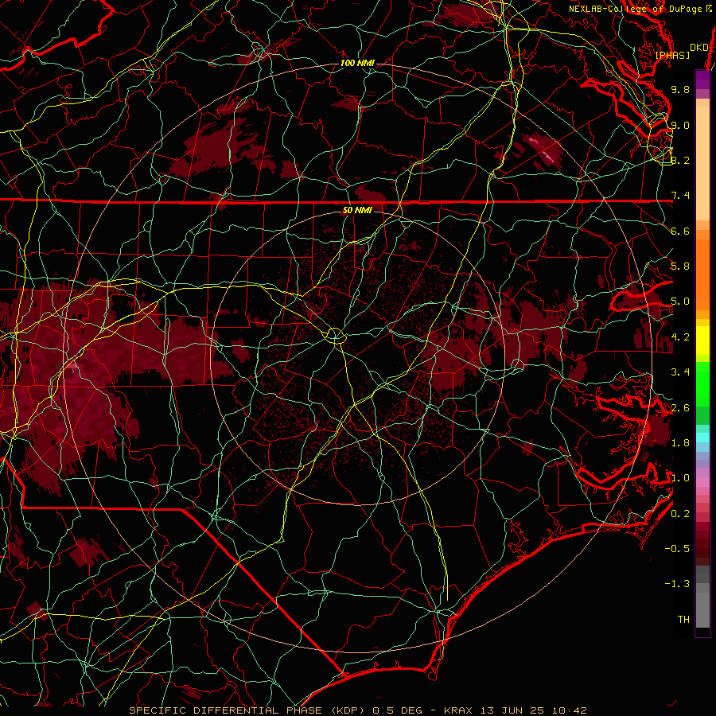
Task: Click the [PHAS] legend unit label
Action: coord(672,55)
